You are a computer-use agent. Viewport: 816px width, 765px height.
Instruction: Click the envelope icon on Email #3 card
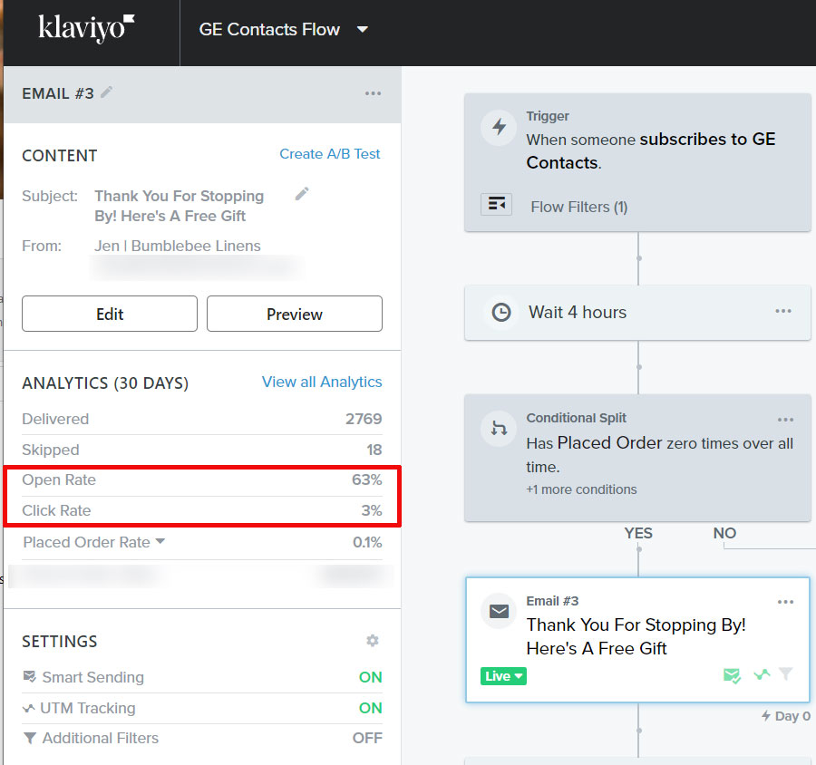tap(499, 612)
